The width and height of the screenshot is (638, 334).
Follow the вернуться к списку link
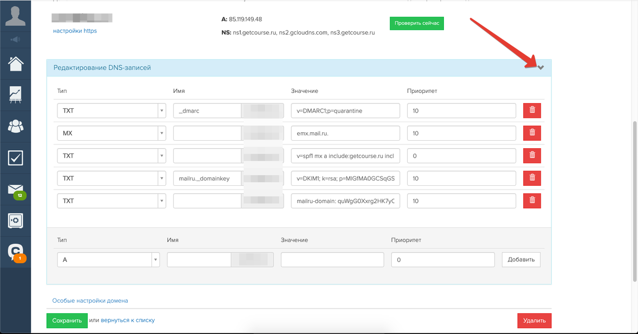click(128, 320)
